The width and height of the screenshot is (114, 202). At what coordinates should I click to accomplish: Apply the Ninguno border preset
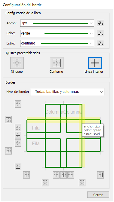coord(17,63)
